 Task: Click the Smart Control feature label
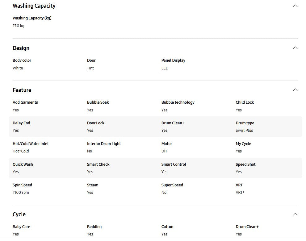(x=174, y=164)
